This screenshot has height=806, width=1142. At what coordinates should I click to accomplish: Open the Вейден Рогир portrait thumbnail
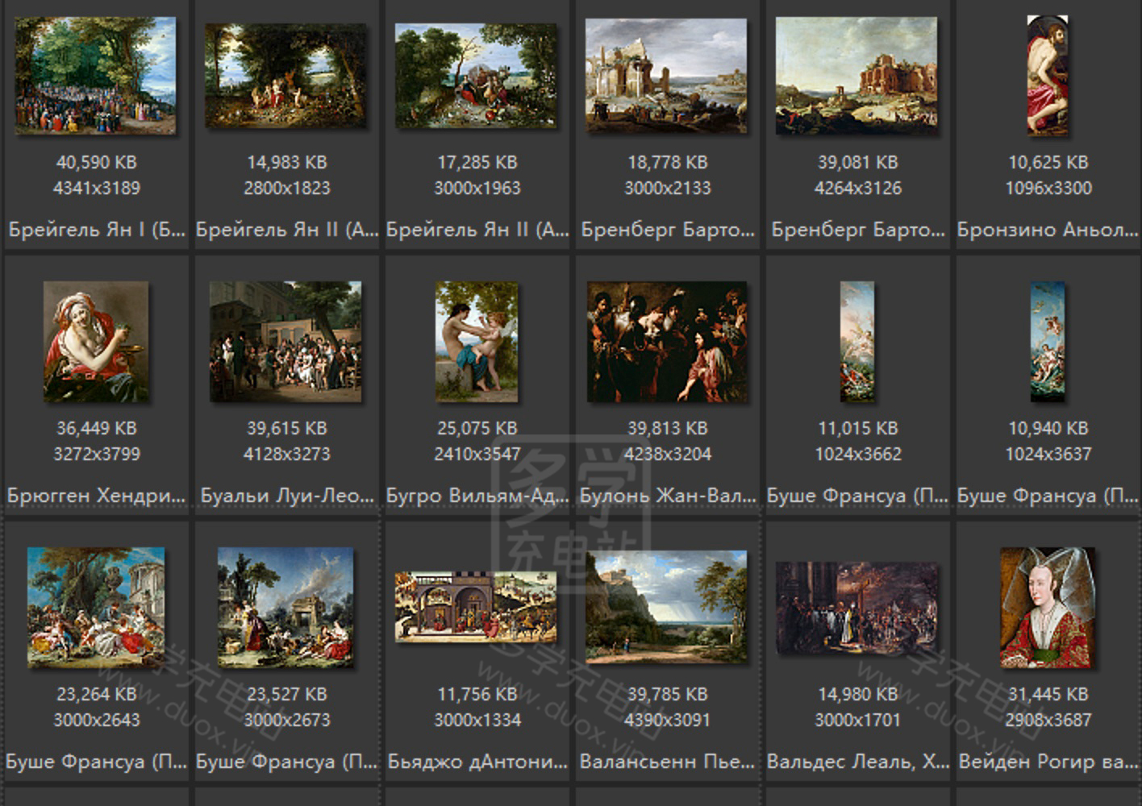[1047, 607]
